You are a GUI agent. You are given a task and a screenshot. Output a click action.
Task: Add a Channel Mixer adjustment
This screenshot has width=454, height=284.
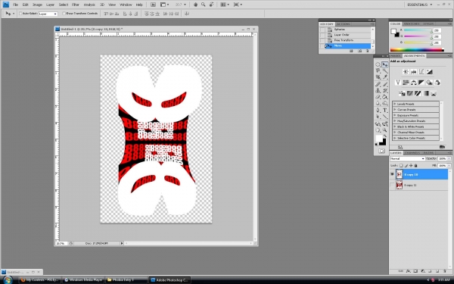coord(437,83)
